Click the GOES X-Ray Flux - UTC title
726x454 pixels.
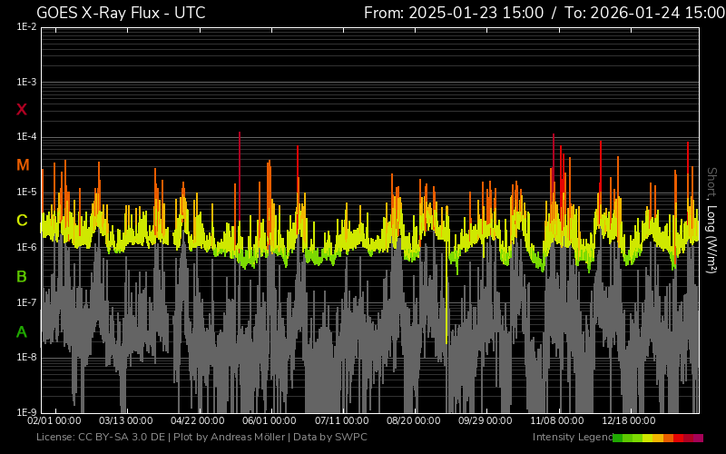[121, 13]
